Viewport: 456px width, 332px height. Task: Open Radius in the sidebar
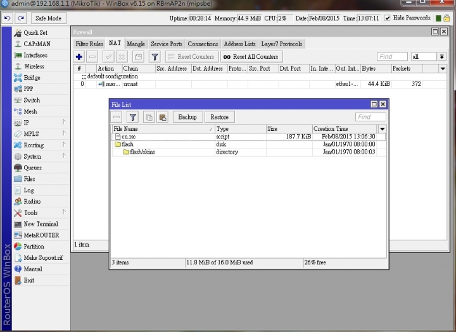(x=41, y=202)
